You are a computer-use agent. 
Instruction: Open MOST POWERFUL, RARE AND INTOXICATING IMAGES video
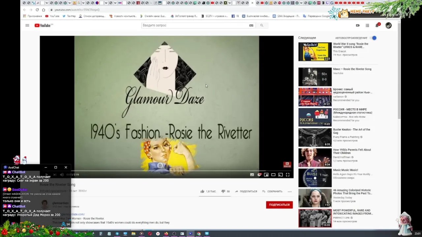(x=353, y=212)
